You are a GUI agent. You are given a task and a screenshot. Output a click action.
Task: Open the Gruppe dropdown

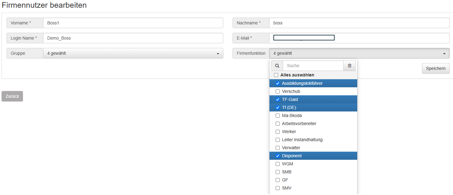[133, 53]
